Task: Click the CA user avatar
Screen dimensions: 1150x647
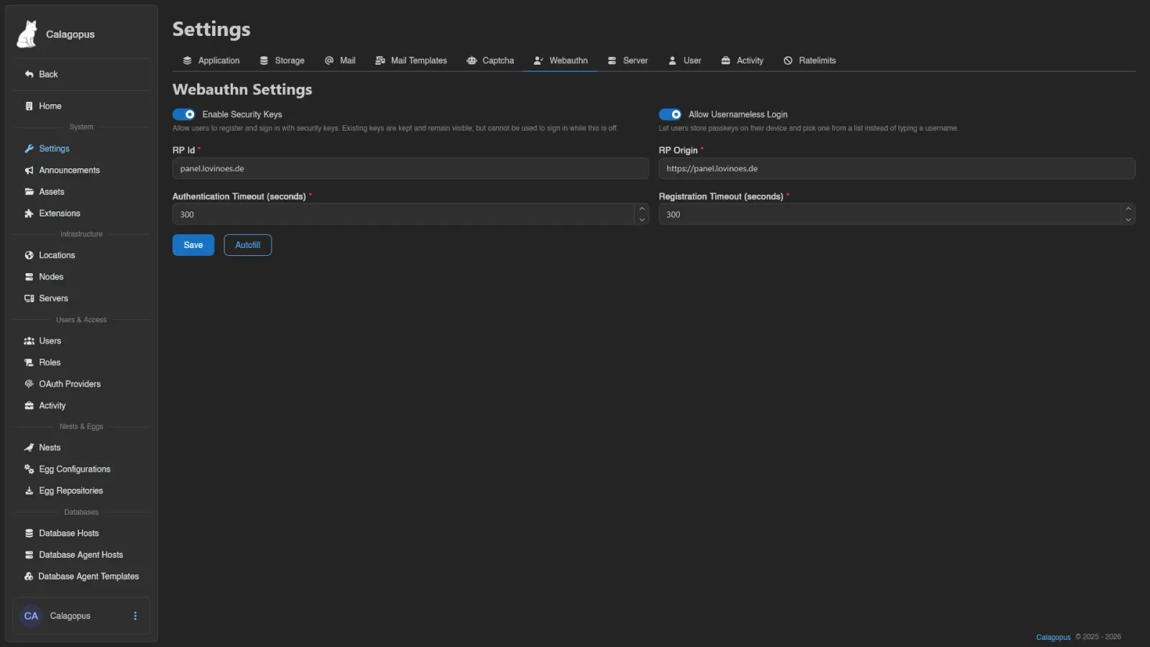Action: click(x=31, y=616)
